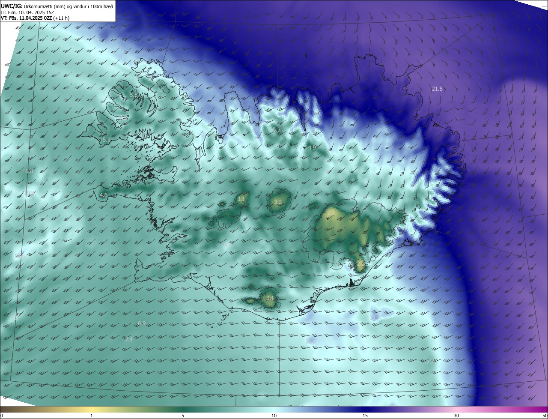
Task: Click the 5.9 value label on the map
Action: [x=107, y=140]
